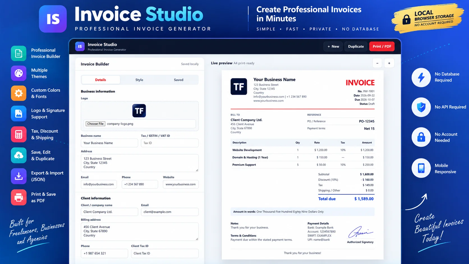The height and width of the screenshot is (264, 469).
Task: Click the Business name input field
Action: [109, 143]
